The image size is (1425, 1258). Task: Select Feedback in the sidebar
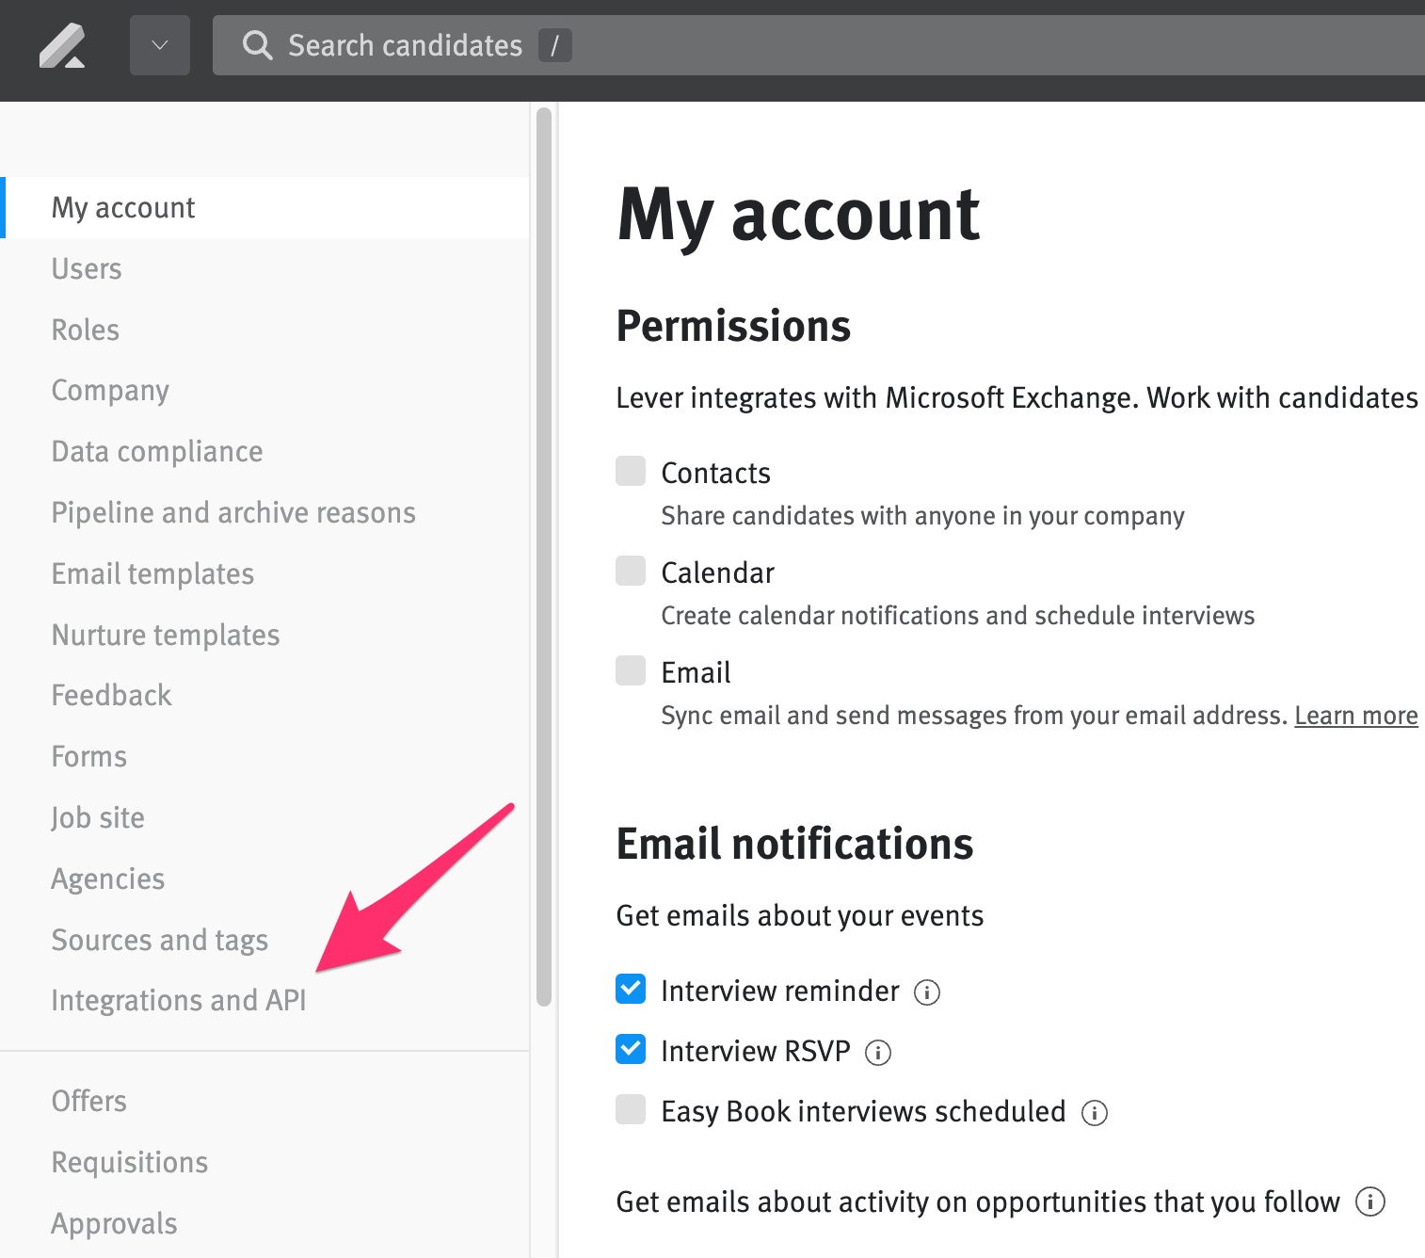pos(111,696)
